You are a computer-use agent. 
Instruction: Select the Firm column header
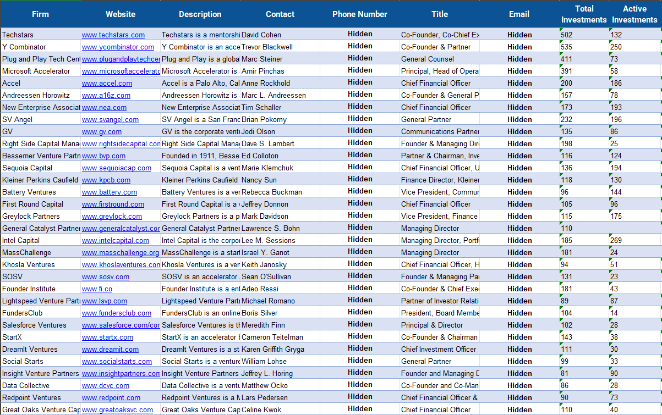click(40, 14)
